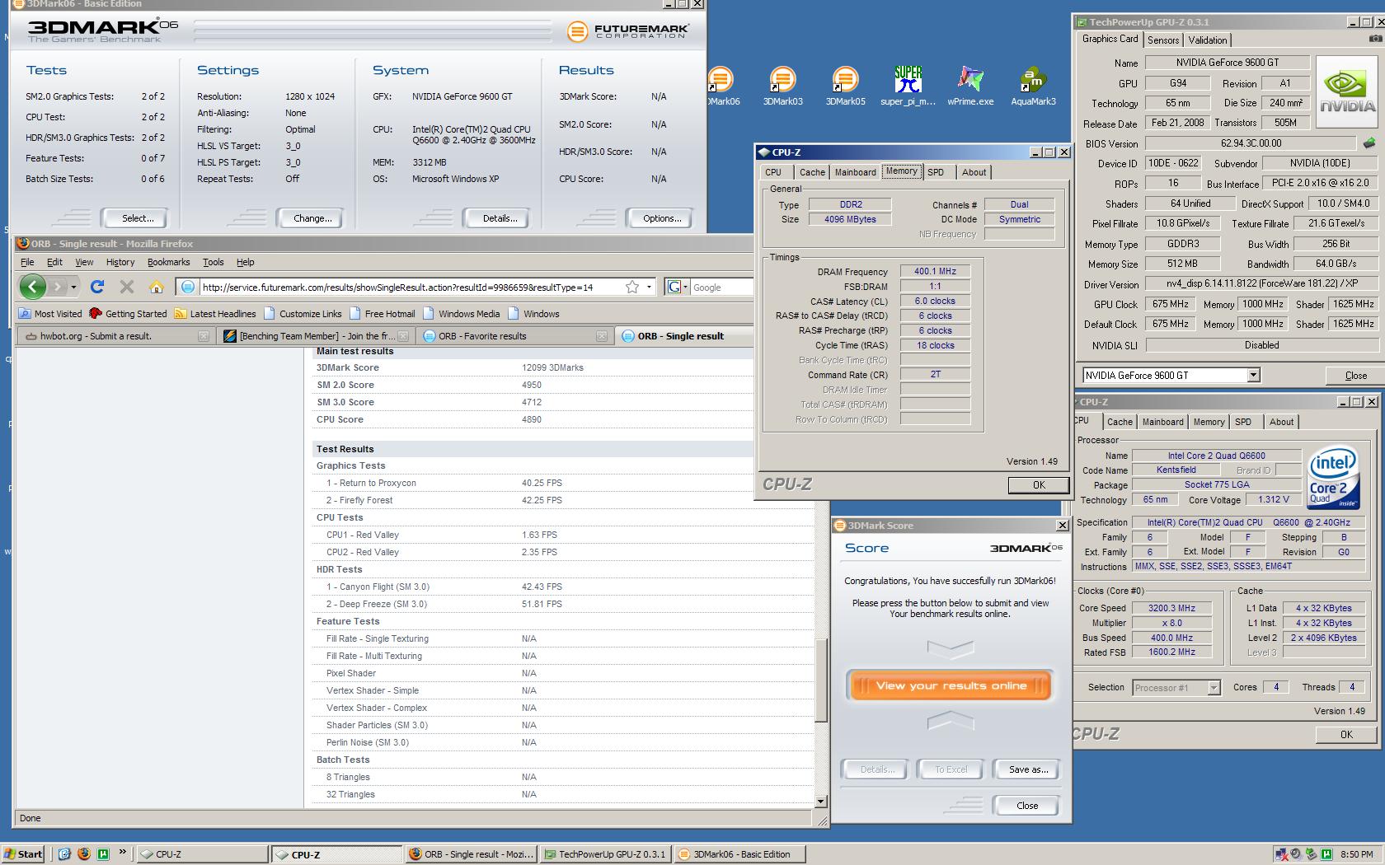Click GPU-Z screenshot camera icon
This screenshot has width=1385, height=865.
point(1375,40)
